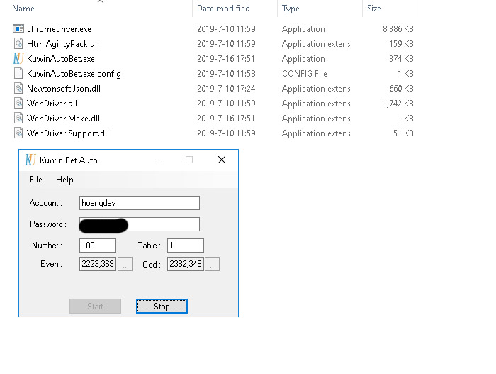Image resolution: width=496 pixels, height=374 pixels.
Task: Click the 8,386 KB size value
Action: click(398, 29)
